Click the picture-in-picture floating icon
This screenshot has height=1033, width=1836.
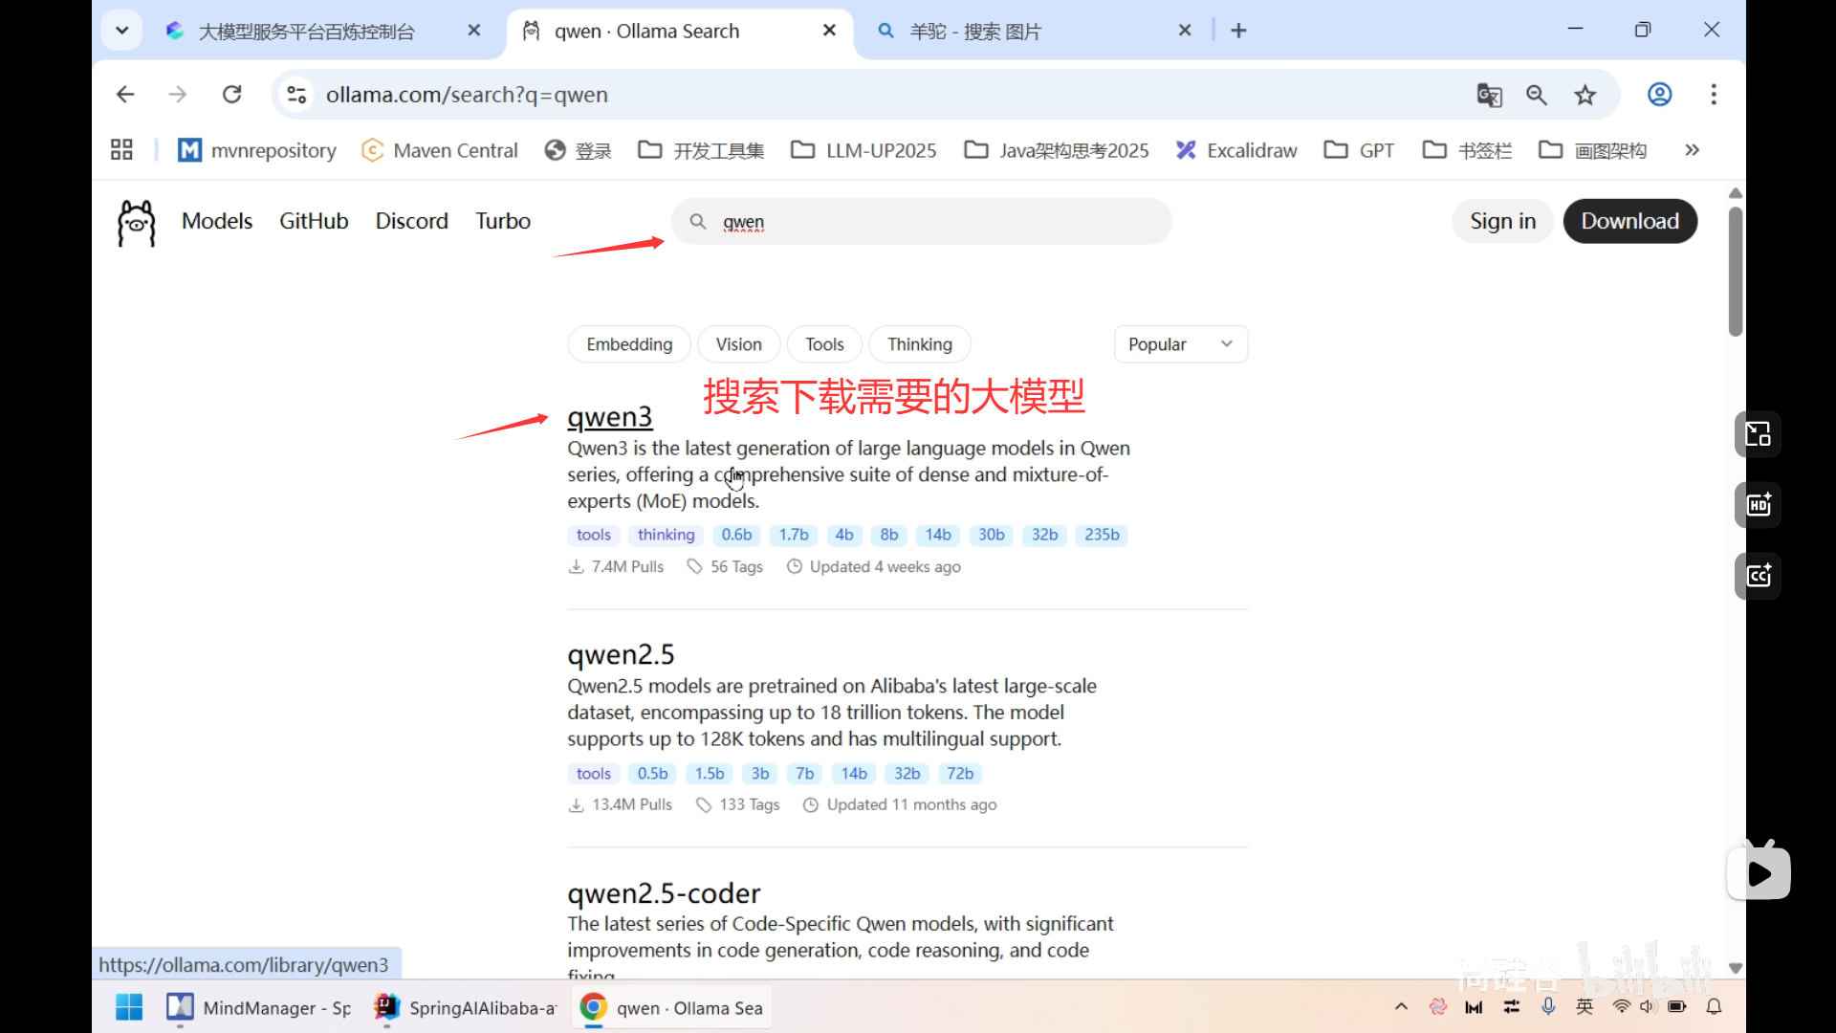[1757, 434]
